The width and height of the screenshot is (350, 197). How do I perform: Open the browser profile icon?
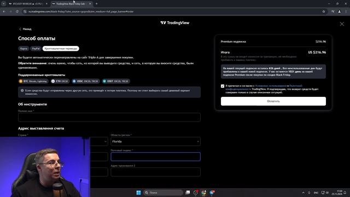pyautogui.click(x=339, y=11)
